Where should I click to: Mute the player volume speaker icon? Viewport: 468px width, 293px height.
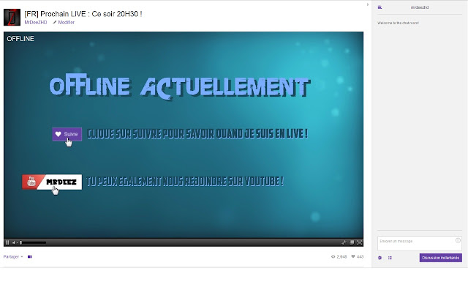tap(14, 242)
